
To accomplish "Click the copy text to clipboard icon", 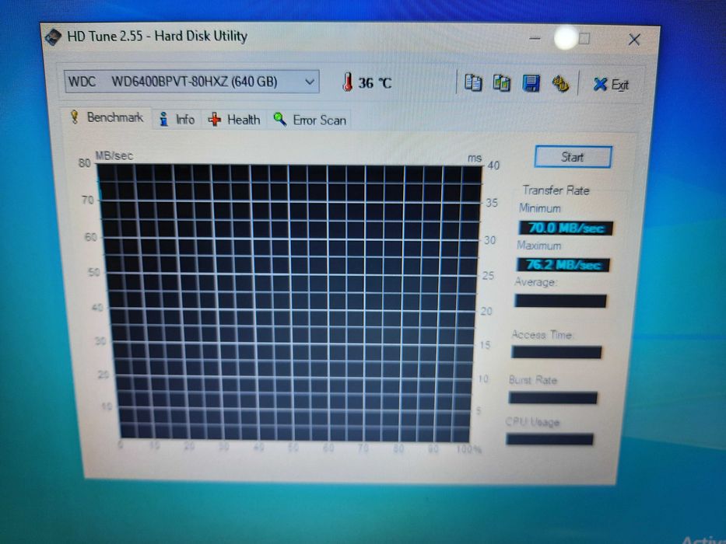I will click(x=473, y=83).
